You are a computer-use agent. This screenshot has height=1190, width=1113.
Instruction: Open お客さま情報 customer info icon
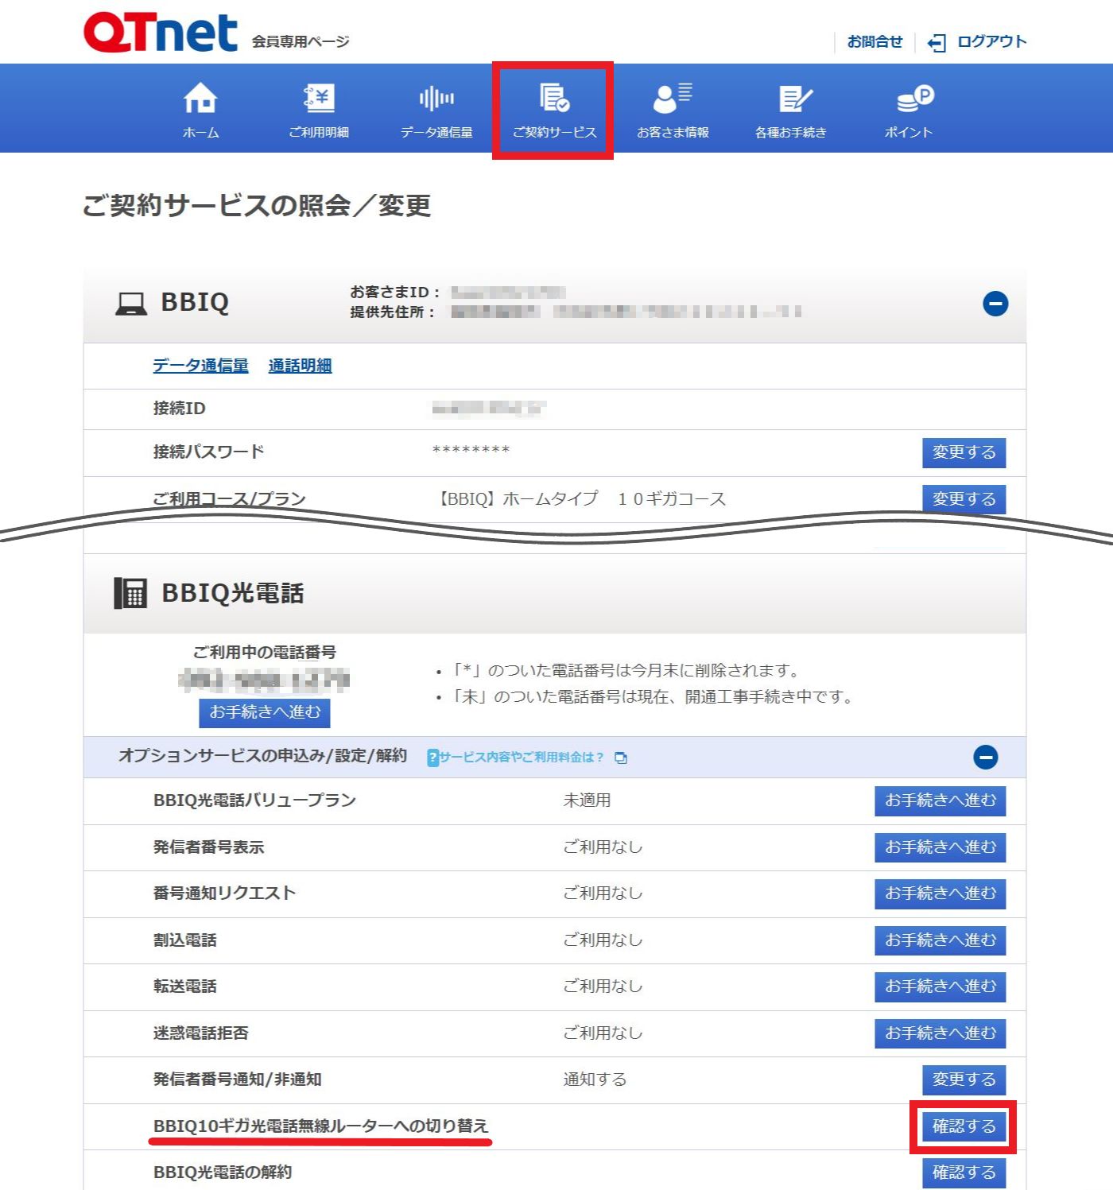tap(673, 110)
